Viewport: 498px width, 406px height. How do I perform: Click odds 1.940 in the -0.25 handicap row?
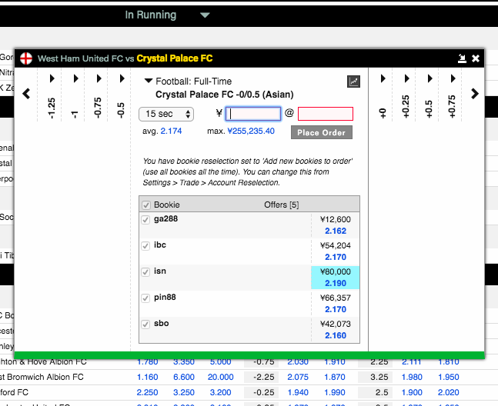tap(298, 392)
